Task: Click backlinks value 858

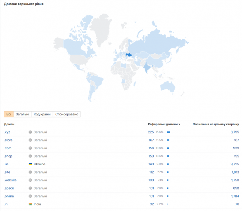Action: [236, 188]
